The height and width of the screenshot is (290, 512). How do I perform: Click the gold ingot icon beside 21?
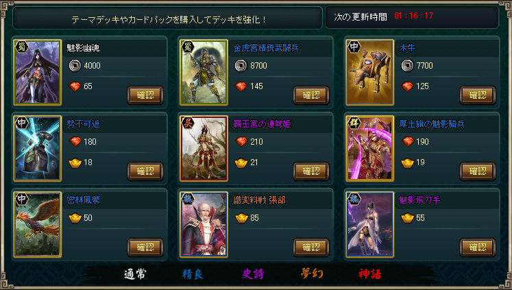241,162
